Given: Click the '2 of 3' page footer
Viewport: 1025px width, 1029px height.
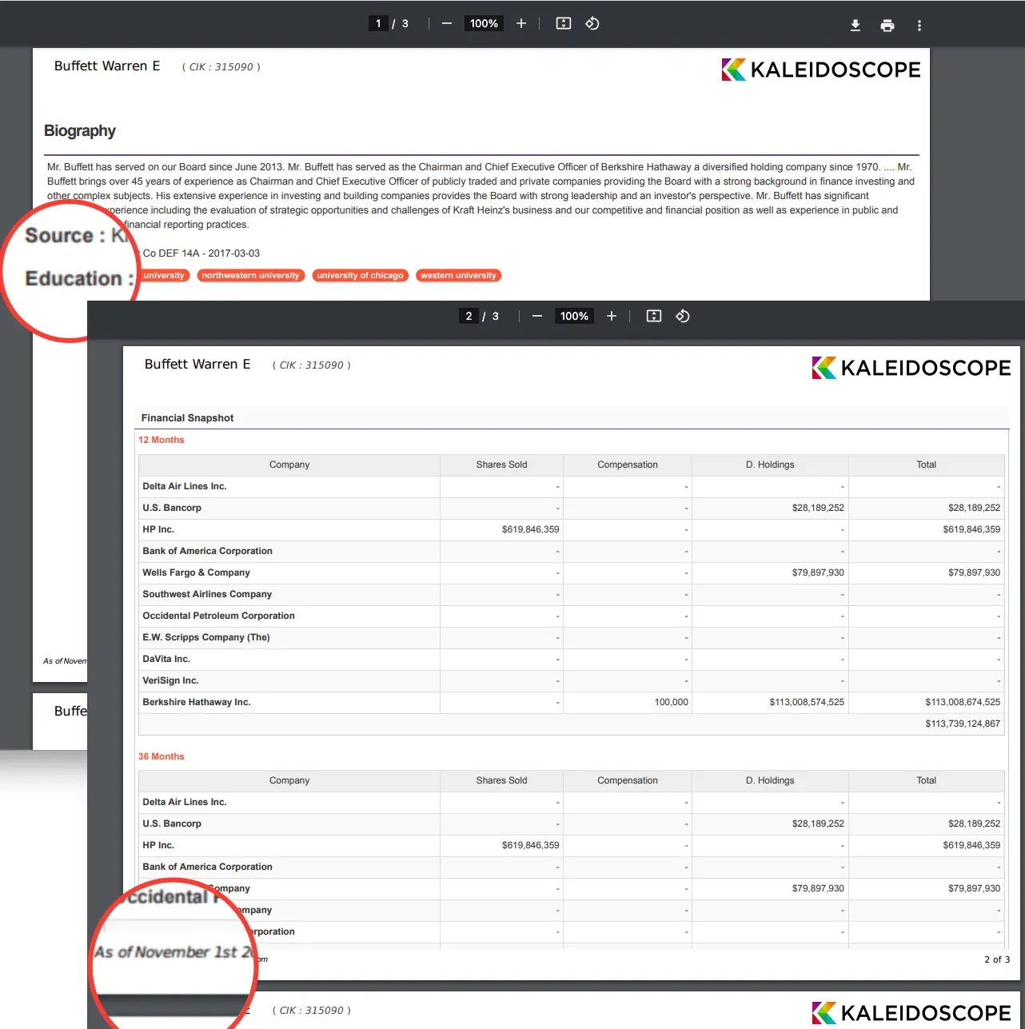Looking at the screenshot, I should pyautogui.click(x=997, y=960).
